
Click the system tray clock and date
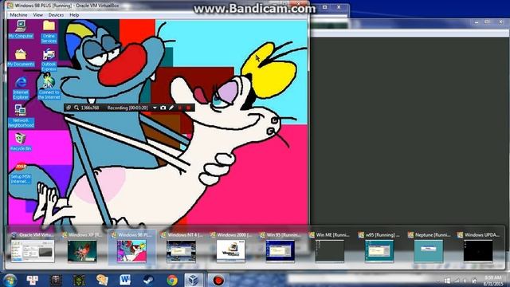pos(493,281)
